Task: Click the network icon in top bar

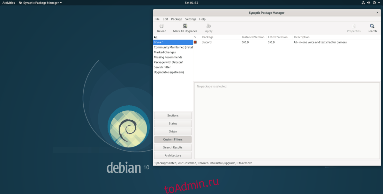Action: tap(363, 3)
